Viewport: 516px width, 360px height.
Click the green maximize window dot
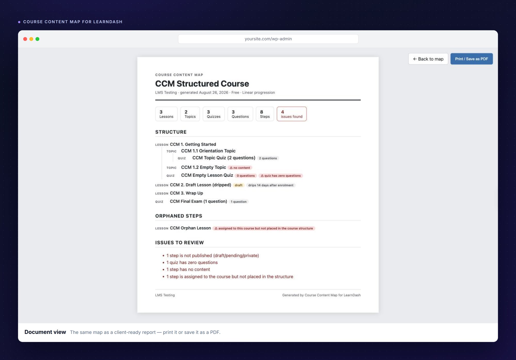37,39
